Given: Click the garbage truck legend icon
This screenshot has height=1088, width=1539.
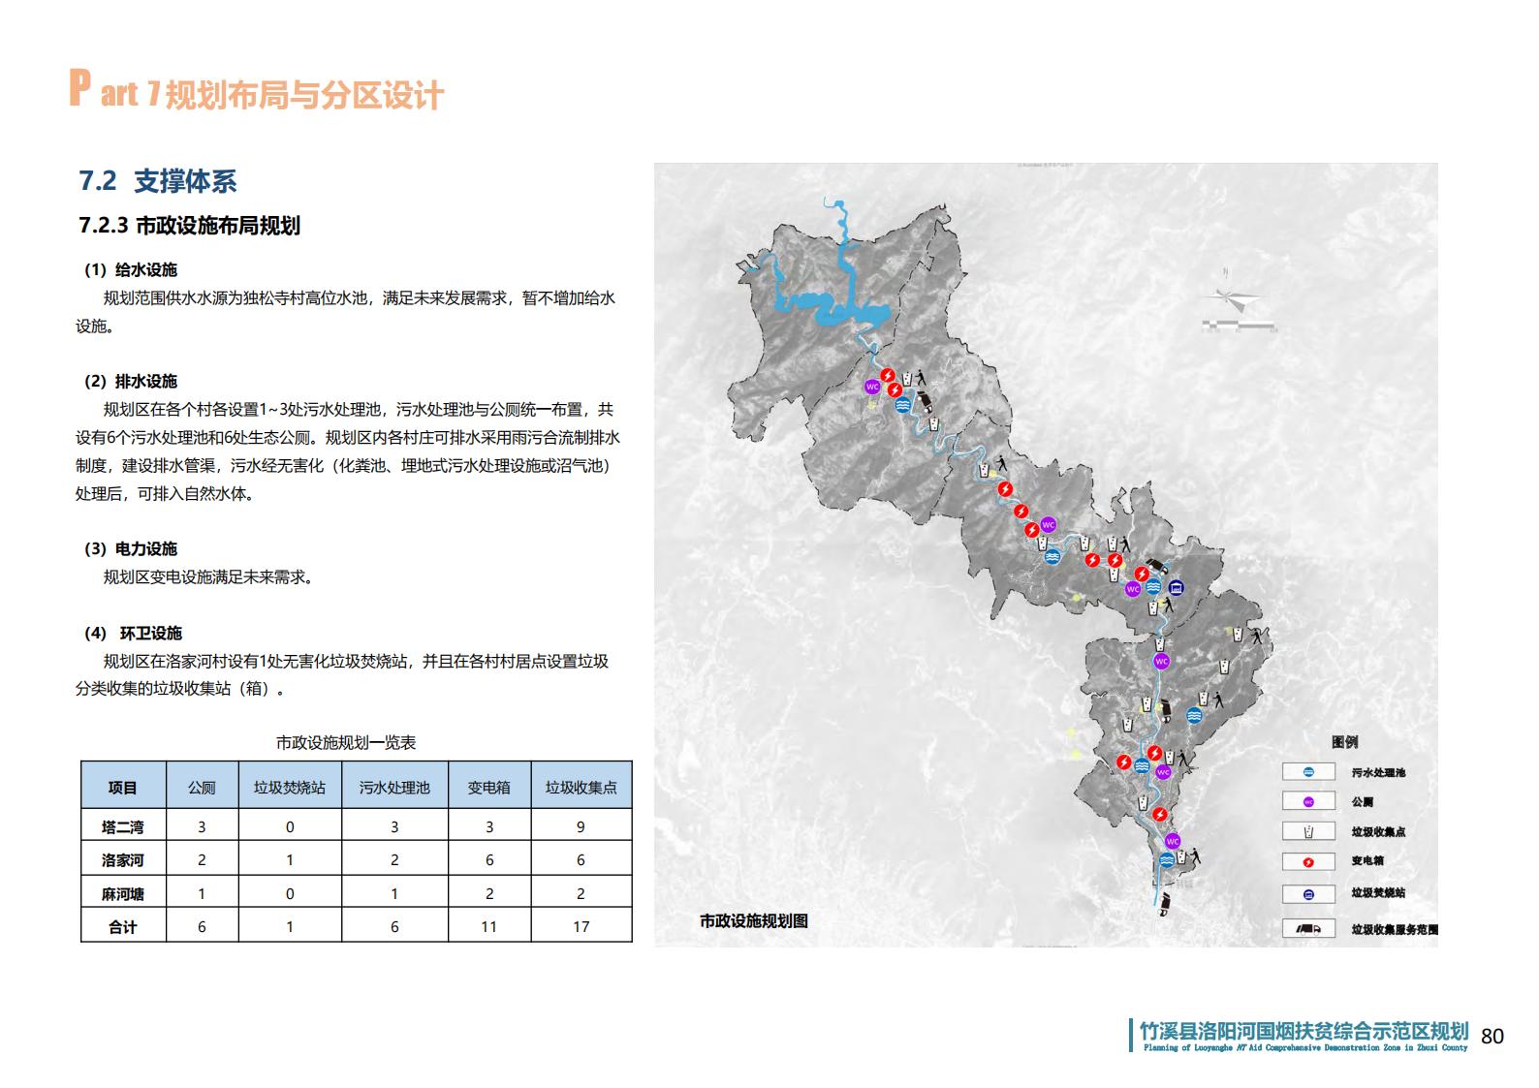Looking at the screenshot, I should click(1307, 928).
